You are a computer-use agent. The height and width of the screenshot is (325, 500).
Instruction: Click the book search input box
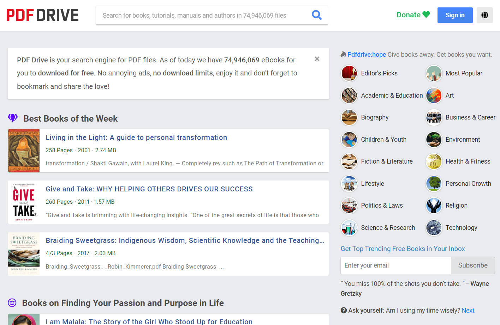point(203,15)
